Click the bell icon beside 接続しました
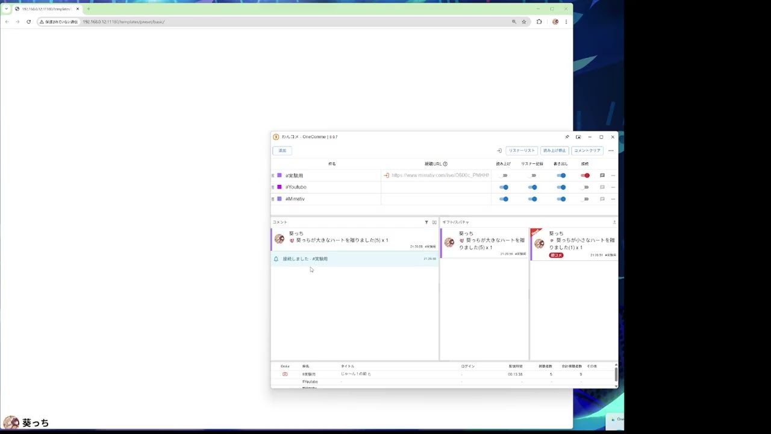This screenshot has width=771, height=434. (x=276, y=259)
